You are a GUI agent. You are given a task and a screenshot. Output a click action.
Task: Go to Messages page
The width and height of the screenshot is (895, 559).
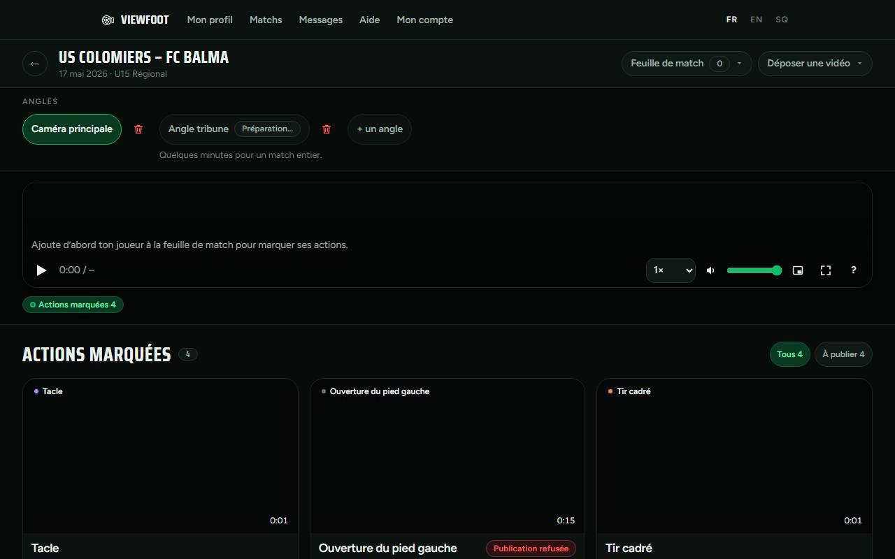click(321, 20)
